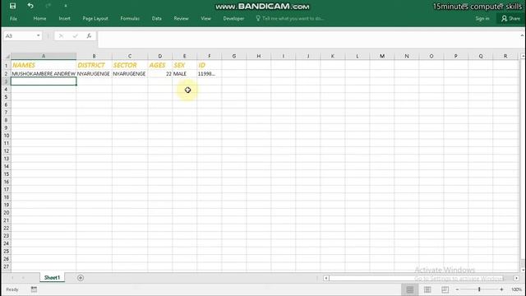Viewport: 526px width, 296px height.
Task: Click the Insert Function fx icon
Action: [89, 36]
